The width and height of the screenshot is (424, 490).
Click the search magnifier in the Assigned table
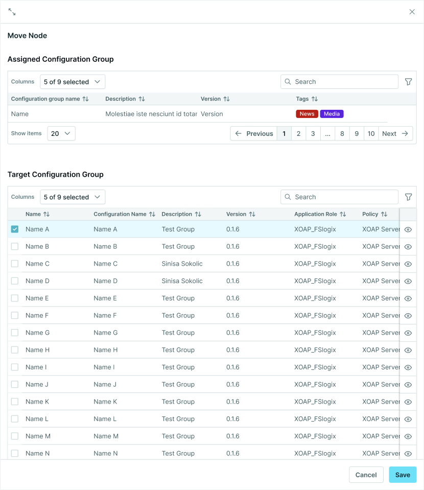(287, 81)
